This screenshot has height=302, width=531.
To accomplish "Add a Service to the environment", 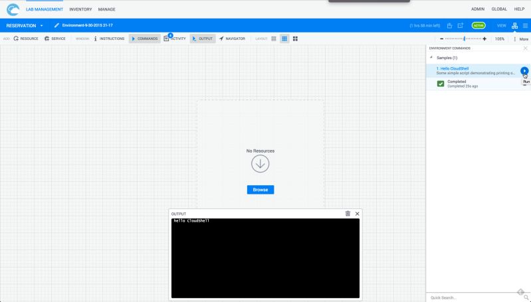I will tap(55, 38).
